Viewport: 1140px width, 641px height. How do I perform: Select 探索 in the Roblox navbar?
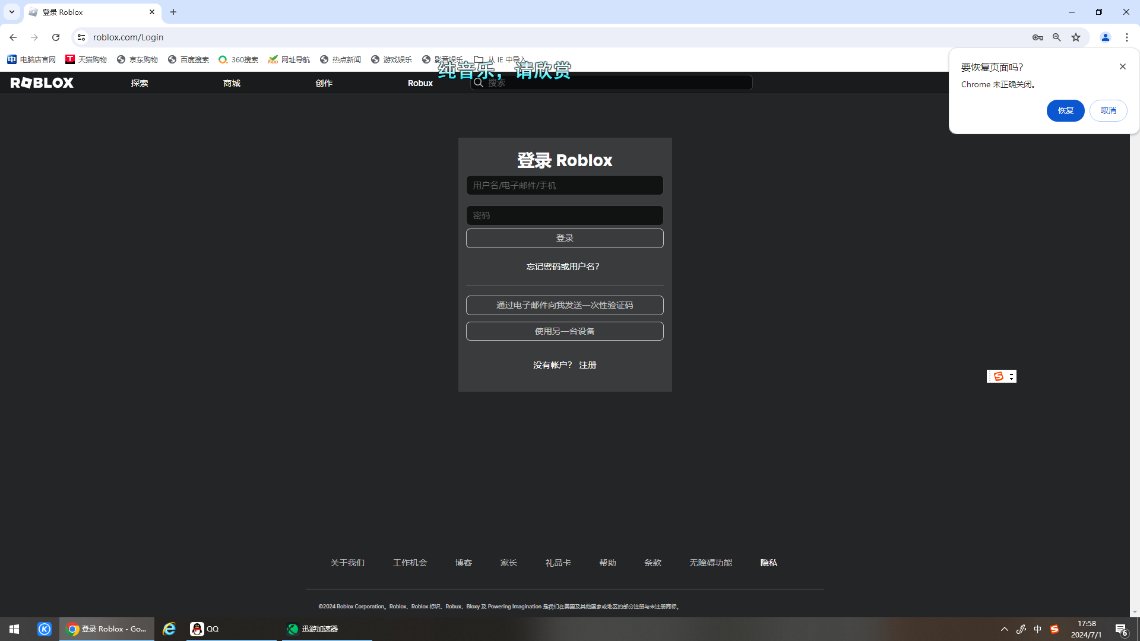140,83
